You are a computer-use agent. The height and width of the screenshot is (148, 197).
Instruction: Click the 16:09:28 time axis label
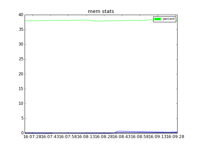175,137
